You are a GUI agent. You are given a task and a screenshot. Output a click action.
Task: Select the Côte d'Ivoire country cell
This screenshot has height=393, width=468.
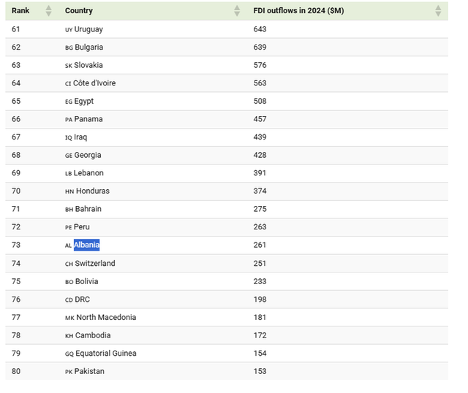(x=90, y=83)
